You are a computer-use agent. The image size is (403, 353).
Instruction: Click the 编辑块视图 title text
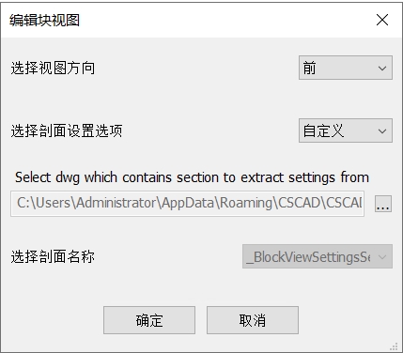tap(44, 21)
